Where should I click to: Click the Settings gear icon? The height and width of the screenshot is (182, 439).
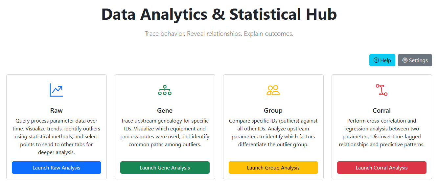(x=405, y=60)
